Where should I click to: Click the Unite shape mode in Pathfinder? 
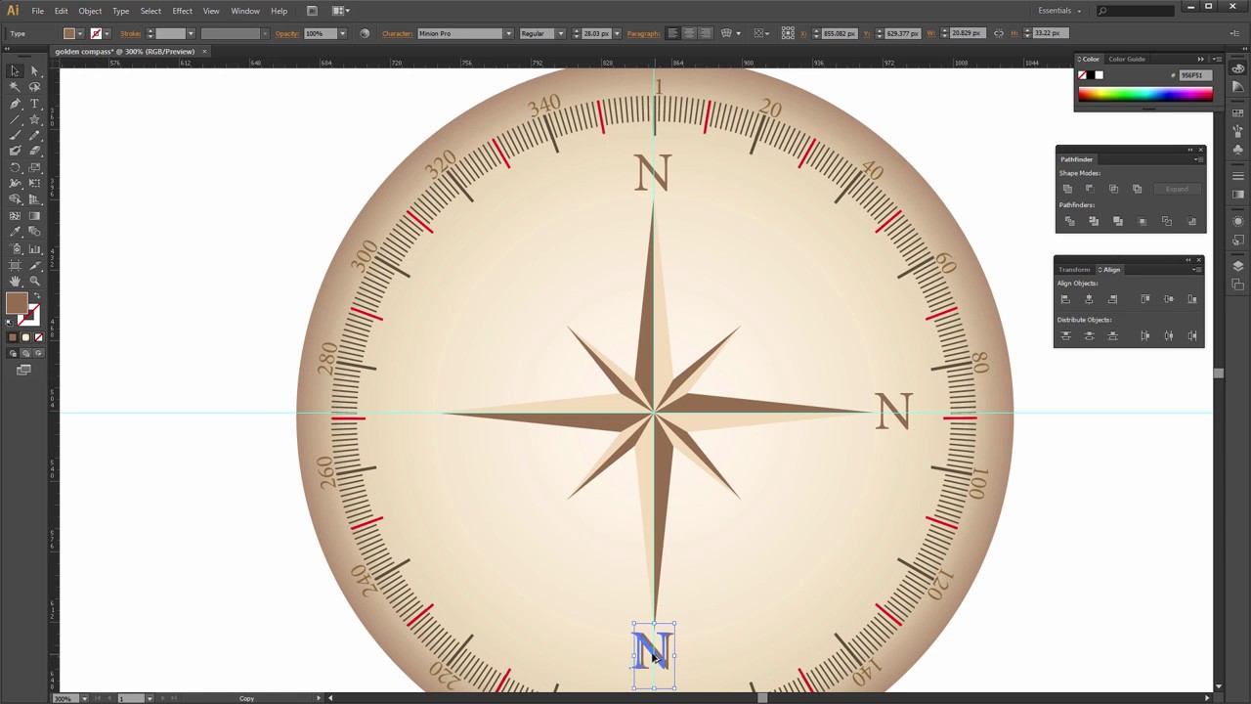(x=1067, y=189)
